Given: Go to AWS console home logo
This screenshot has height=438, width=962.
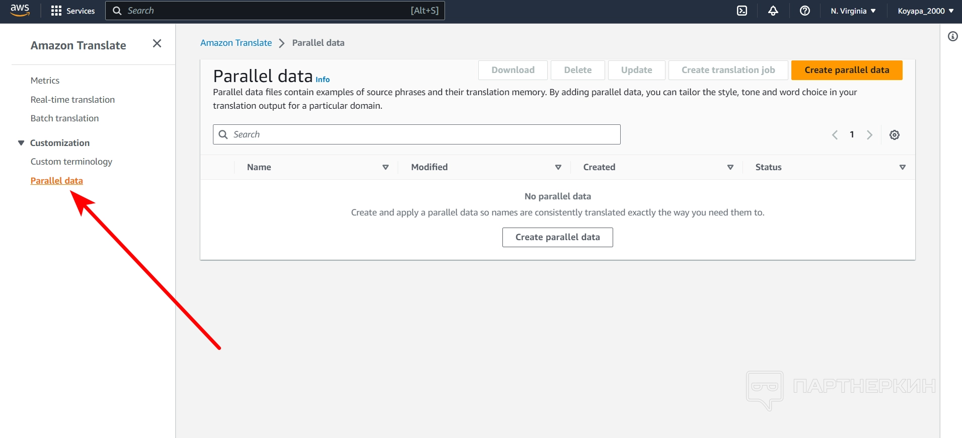Looking at the screenshot, I should coord(20,10).
